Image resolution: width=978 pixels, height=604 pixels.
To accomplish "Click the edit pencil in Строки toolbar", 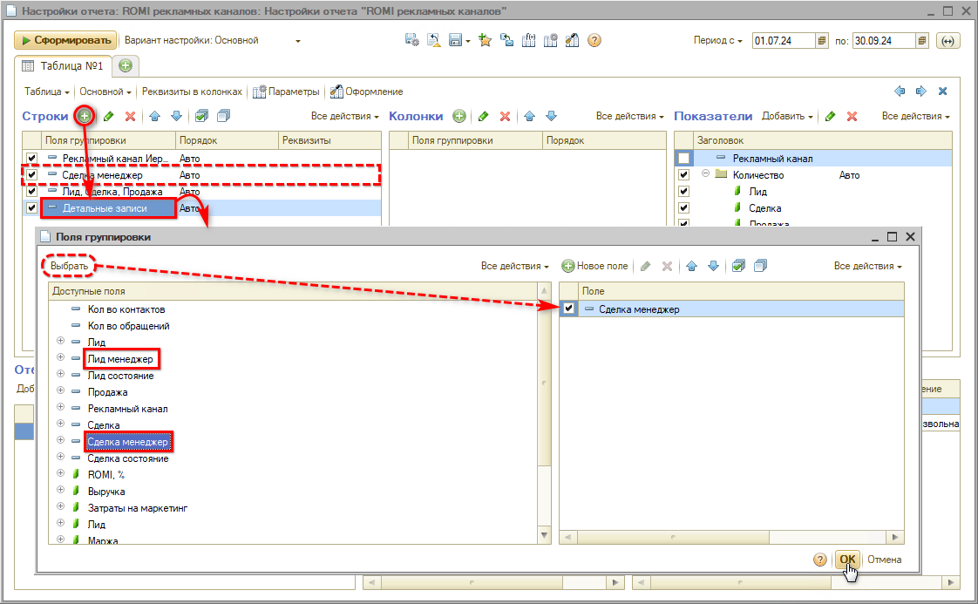I will click(109, 116).
